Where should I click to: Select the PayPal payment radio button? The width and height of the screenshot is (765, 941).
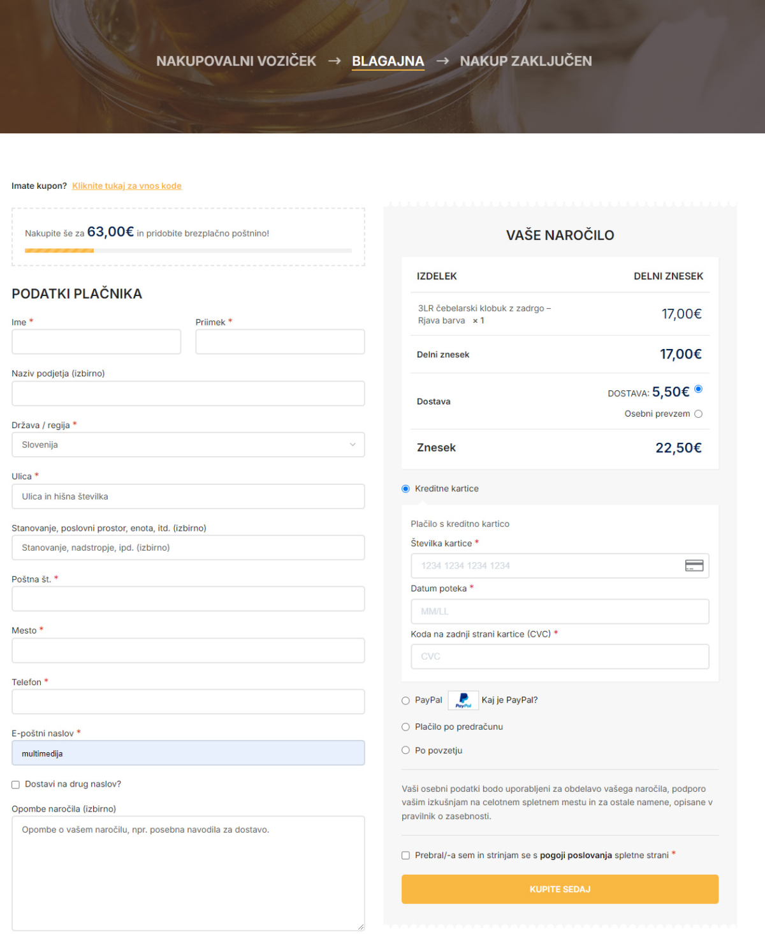pos(405,700)
